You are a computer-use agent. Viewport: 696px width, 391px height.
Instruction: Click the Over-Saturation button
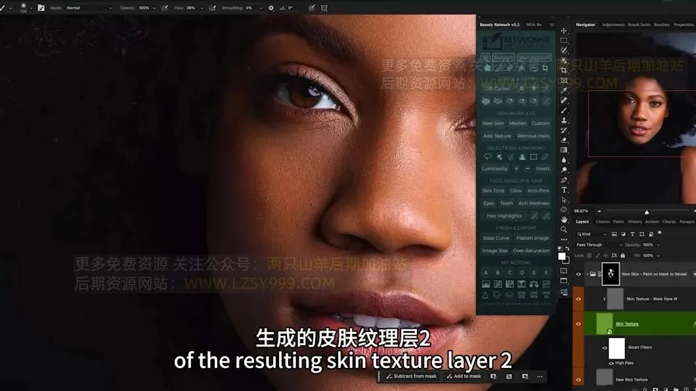[531, 251]
